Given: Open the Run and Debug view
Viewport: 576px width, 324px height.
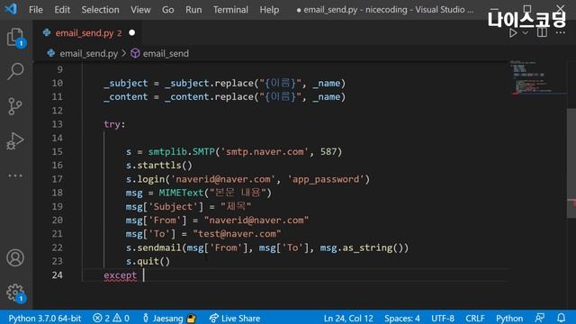Looking at the screenshot, I should (15, 140).
